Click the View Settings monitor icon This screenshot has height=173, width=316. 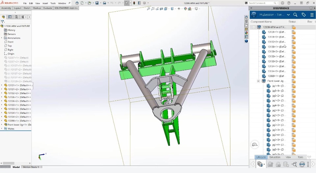(x=196, y=9)
